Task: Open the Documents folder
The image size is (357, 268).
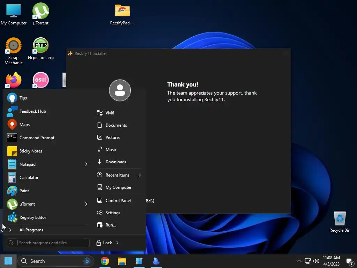Action: [x=119, y=125]
